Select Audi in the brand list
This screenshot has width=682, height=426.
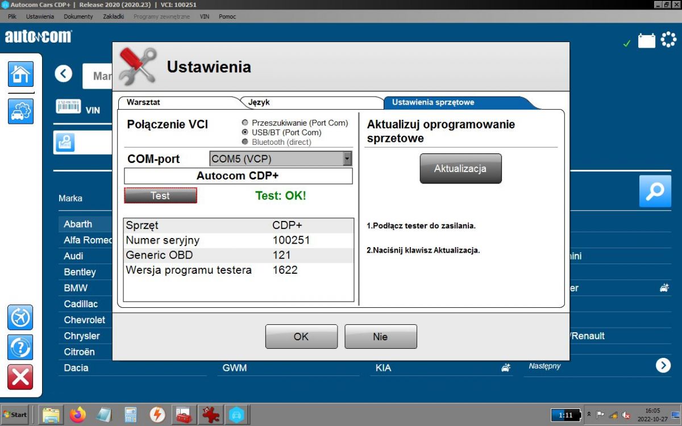(x=73, y=256)
